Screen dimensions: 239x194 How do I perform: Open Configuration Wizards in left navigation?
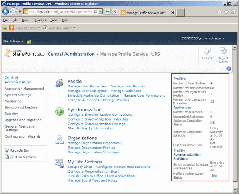[x=22, y=136]
